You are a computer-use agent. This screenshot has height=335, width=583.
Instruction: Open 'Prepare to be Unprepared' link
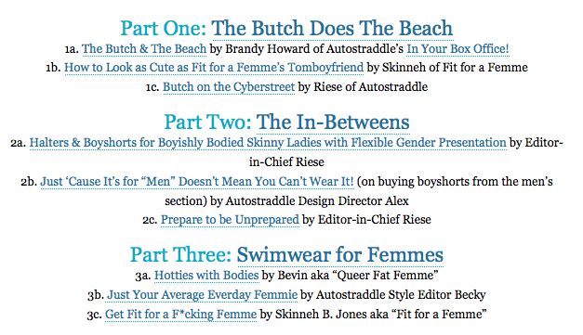(x=230, y=220)
